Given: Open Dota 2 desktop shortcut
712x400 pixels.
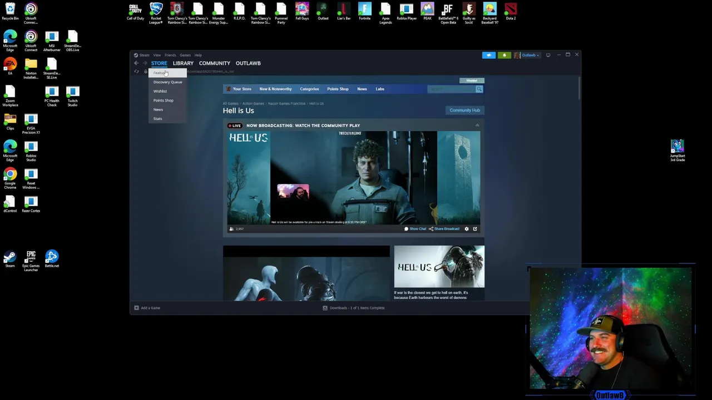Looking at the screenshot, I should (x=511, y=12).
